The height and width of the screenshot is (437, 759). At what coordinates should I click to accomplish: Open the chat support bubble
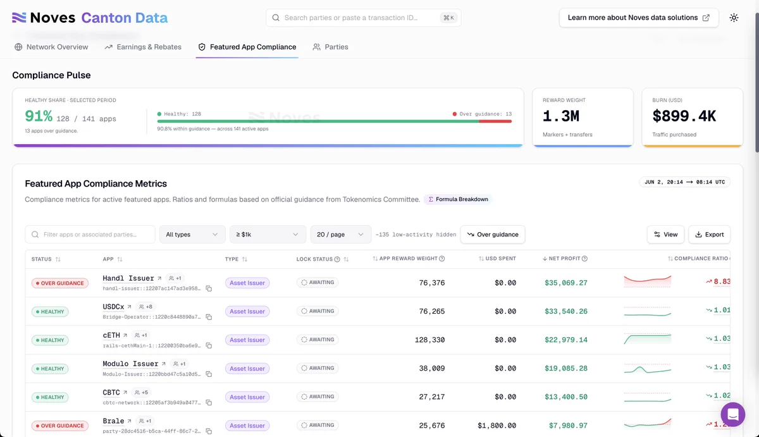pyautogui.click(x=733, y=415)
